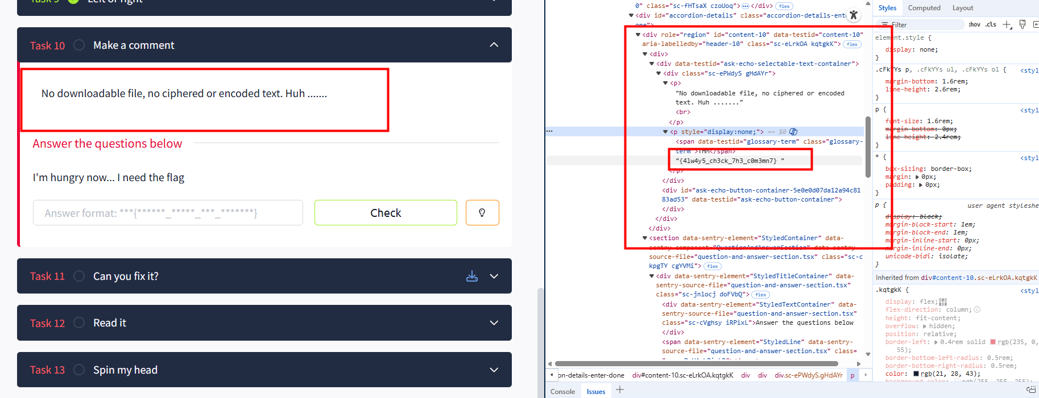Toggle the :hov element state panel
The width and height of the screenshot is (1039, 398).
[974, 24]
